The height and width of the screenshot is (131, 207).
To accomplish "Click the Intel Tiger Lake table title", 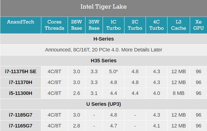I will tap(103, 7).
